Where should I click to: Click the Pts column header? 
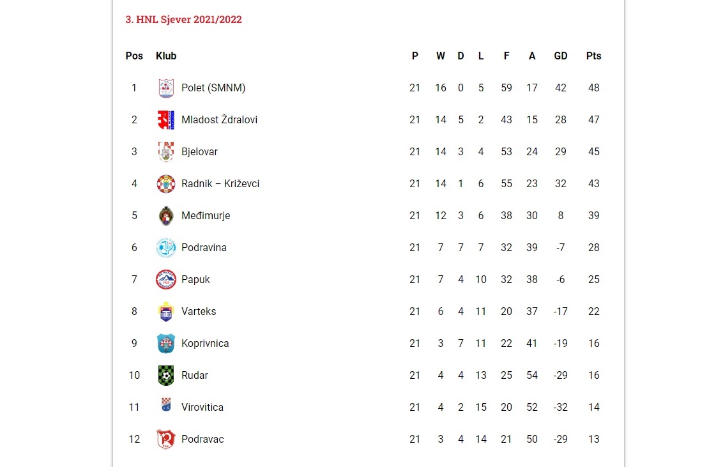pyautogui.click(x=593, y=56)
